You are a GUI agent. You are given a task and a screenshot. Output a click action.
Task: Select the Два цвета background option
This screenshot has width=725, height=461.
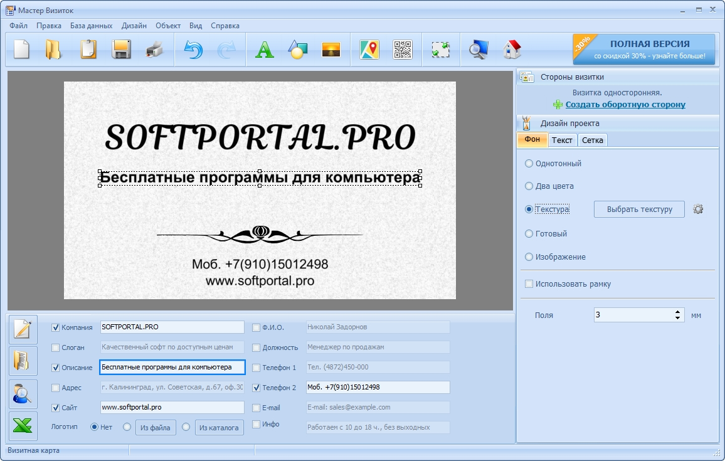[529, 186]
